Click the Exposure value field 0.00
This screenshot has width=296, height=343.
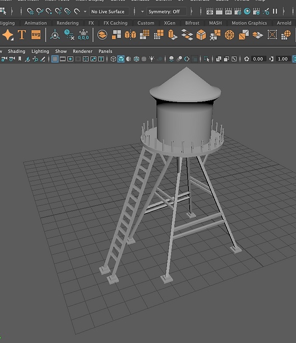[x=258, y=59]
